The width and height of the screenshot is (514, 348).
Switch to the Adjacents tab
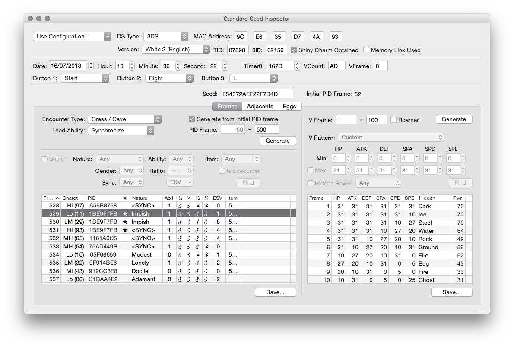[x=260, y=107]
